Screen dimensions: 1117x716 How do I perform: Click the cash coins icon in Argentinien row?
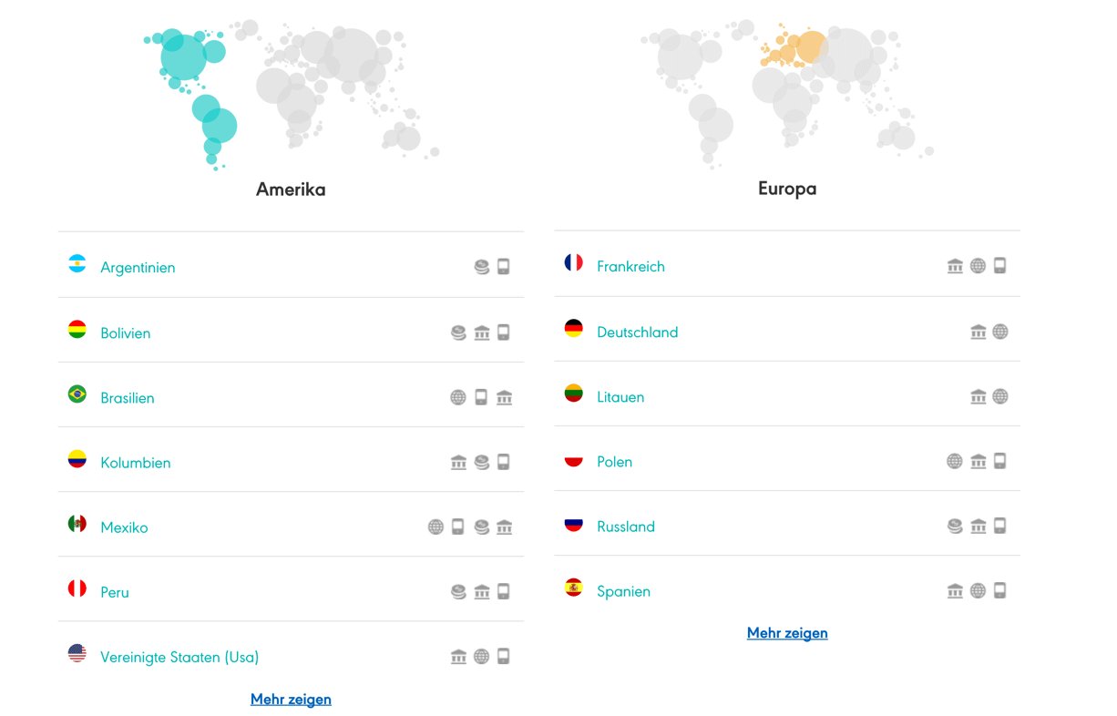(x=482, y=268)
